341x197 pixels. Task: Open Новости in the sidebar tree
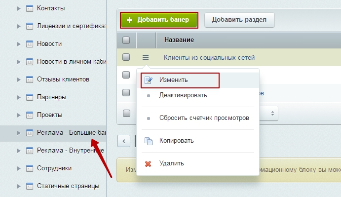49,44
